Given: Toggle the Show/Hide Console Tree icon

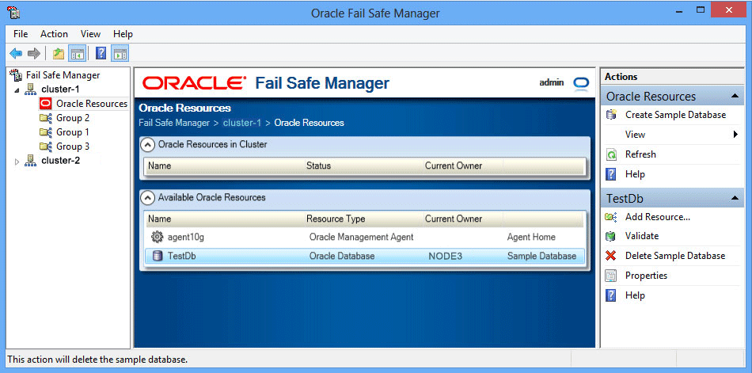Looking at the screenshot, I should point(77,53).
